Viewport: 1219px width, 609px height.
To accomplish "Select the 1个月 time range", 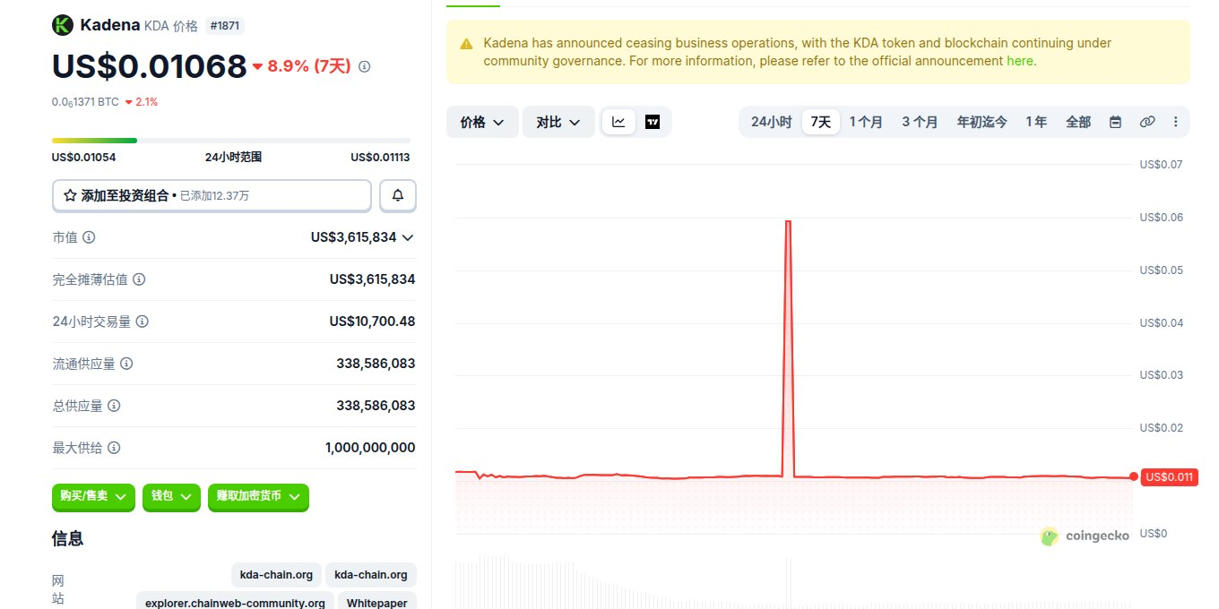I will coord(866,122).
